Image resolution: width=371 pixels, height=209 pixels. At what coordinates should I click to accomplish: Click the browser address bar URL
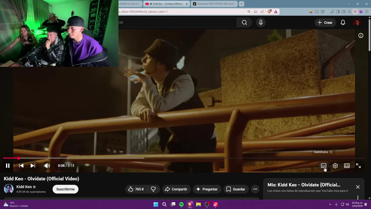[x=143, y=12]
